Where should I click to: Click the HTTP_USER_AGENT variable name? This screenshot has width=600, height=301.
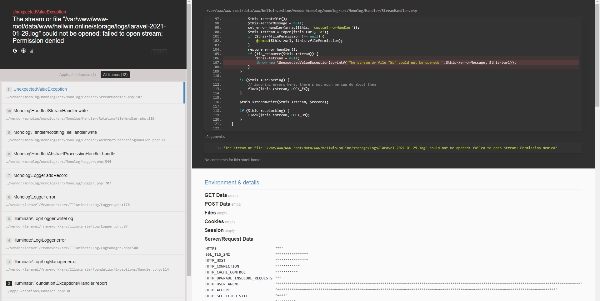tap(222, 284)
